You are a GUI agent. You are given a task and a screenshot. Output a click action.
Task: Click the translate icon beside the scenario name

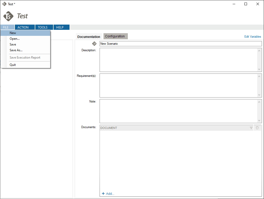point(94,43)
